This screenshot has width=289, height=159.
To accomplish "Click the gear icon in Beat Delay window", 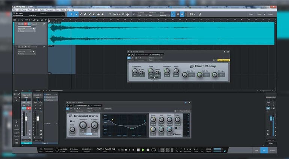I will (214, 60).
